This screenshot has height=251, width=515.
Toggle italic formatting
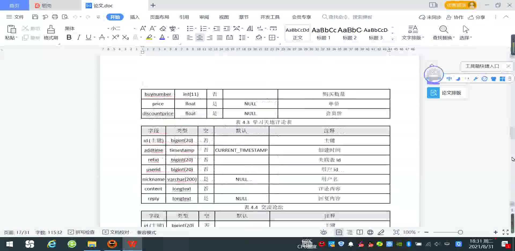point(79,37)
